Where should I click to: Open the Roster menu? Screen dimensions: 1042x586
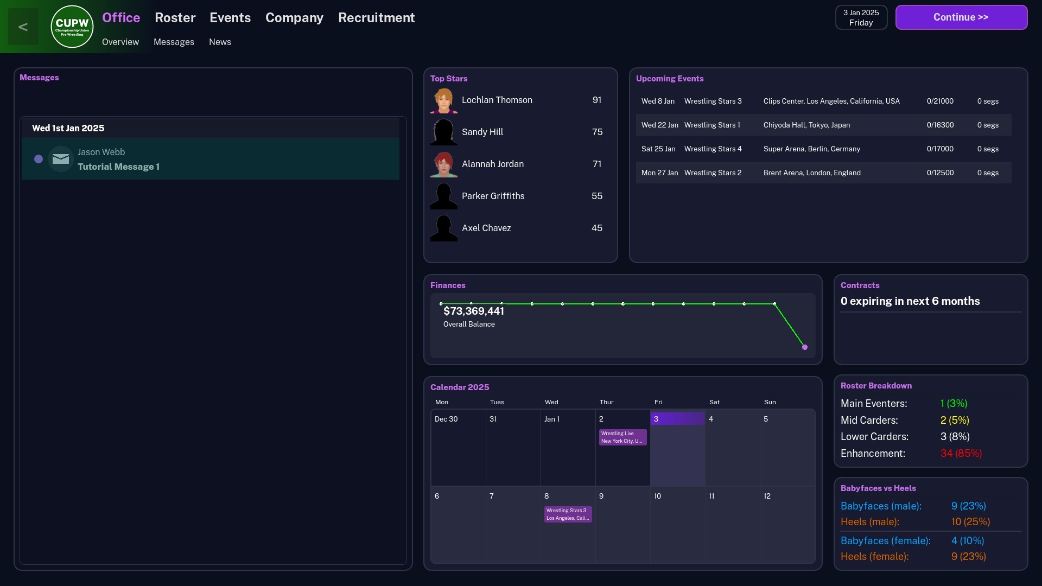coord(175,17)
